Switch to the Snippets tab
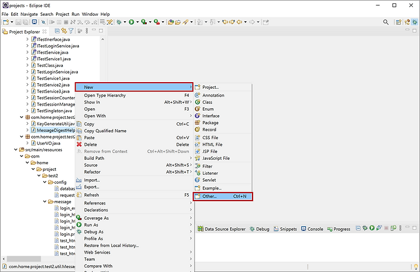 pyautogui.click(x=285, y=229)
